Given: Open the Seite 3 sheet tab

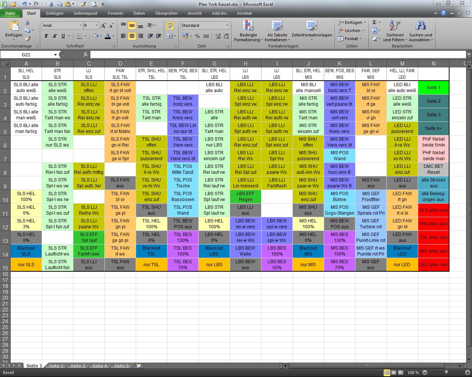Looking at the screenshot, I should 78,366.
